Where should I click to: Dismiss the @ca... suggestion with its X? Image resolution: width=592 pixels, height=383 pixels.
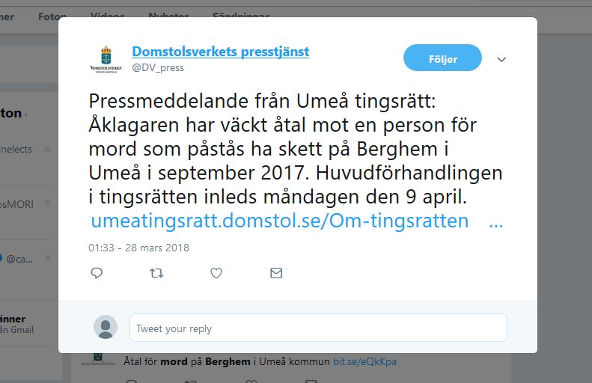point(48,258)
